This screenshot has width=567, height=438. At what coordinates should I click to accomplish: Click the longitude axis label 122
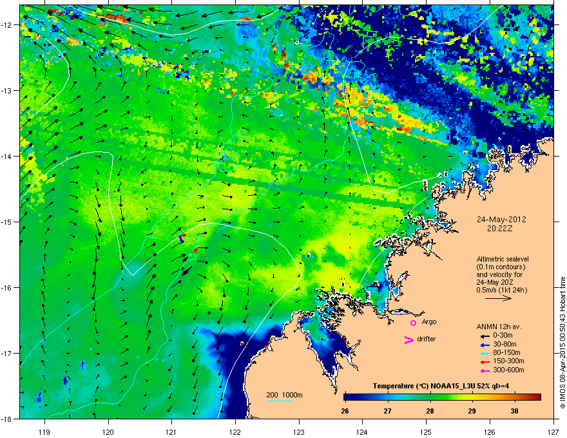click(235, 432)
